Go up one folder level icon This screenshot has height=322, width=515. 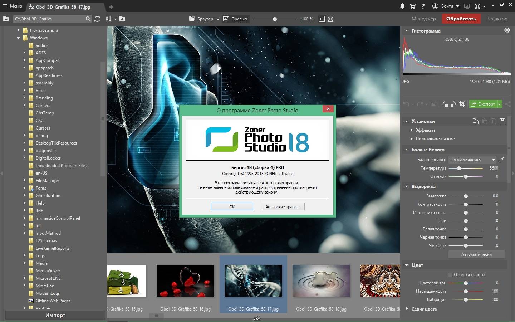pyautogui.click(x=6, y=19)
